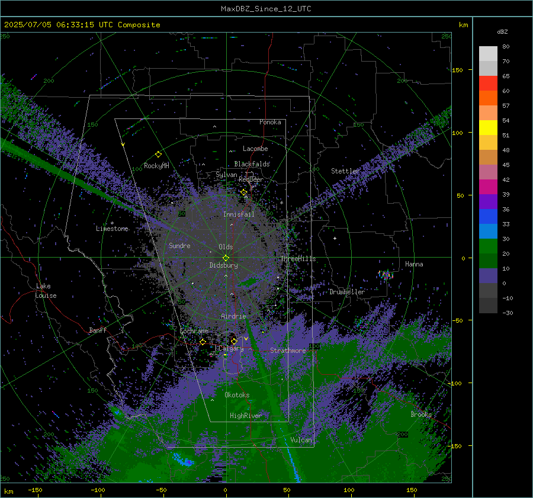Select the bright green 20–30 dBZ legend swatch

tap(488, 246)
